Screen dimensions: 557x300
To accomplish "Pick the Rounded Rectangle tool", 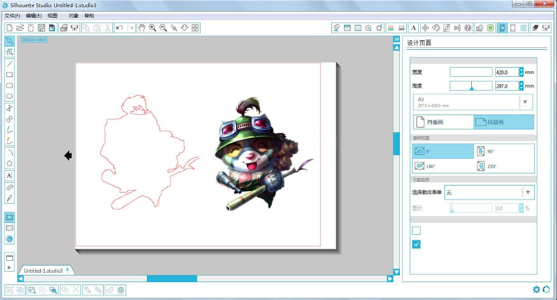I will click(x=10, y=85).
